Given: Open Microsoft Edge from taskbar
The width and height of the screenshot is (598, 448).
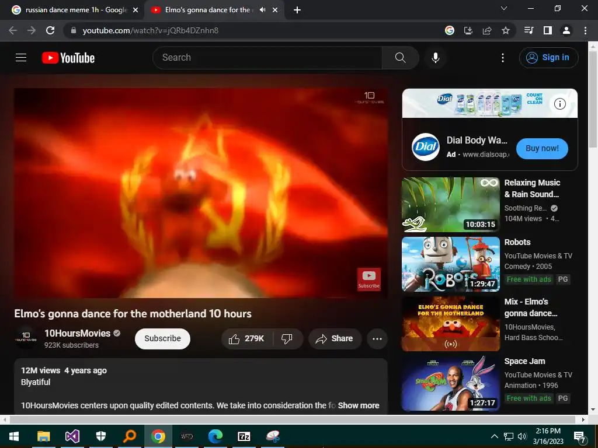Looking at the screenshot, I should coord(215,436).
